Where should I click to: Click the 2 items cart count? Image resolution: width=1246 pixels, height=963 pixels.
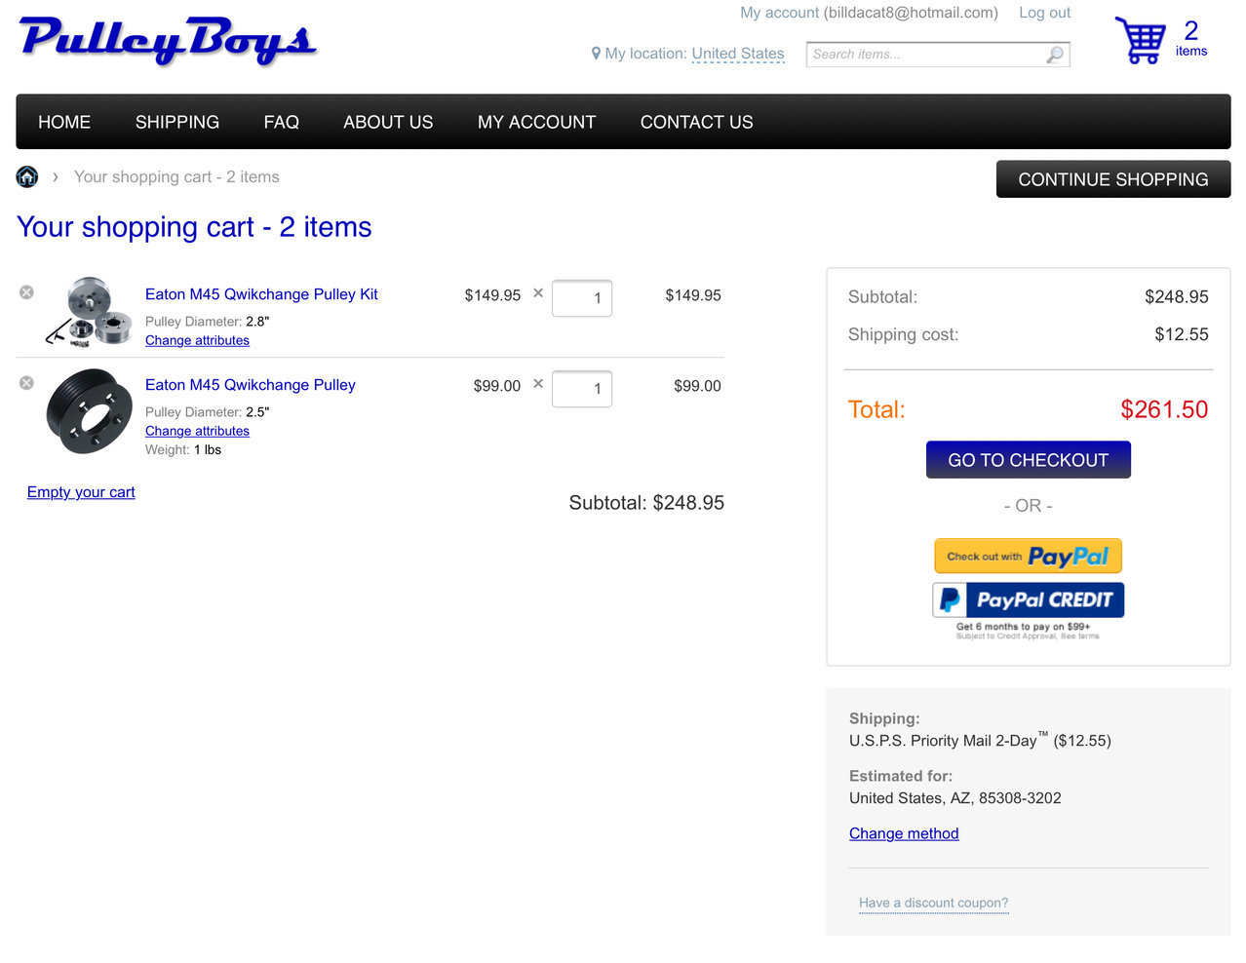[x=1190, y=39]
